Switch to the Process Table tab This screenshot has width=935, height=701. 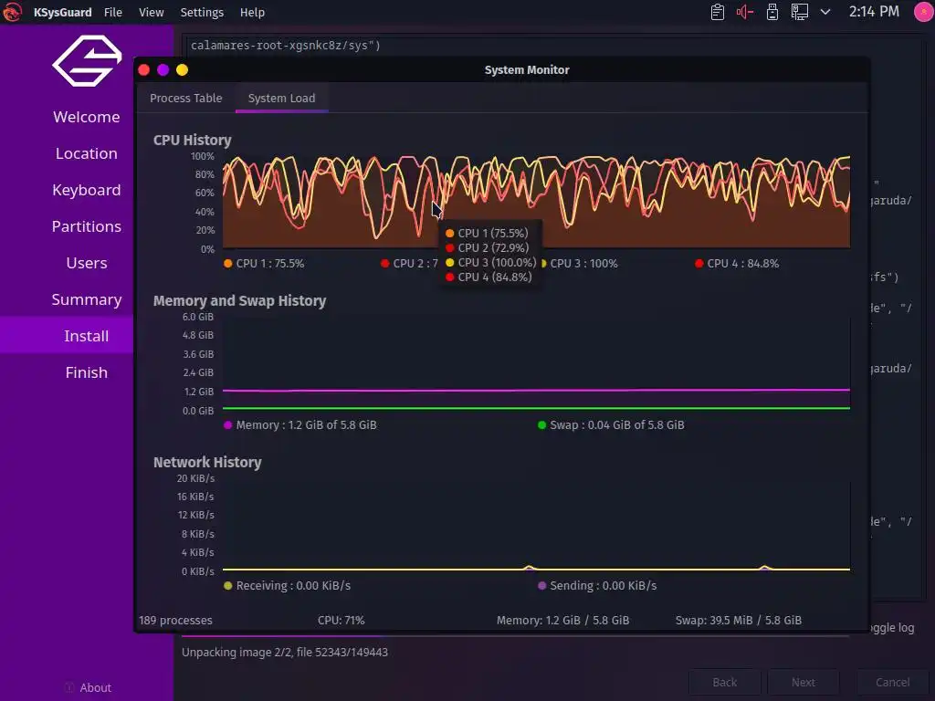point(186,99)
